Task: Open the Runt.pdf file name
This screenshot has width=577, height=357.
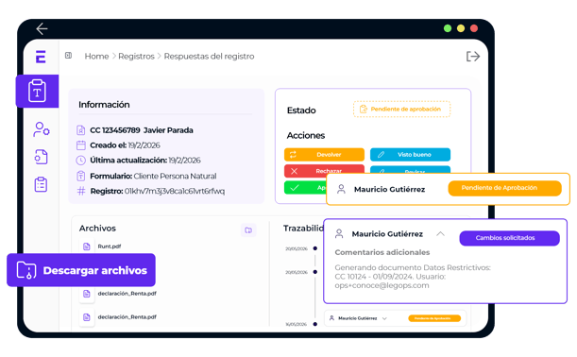Action: [x=110, y=246]
